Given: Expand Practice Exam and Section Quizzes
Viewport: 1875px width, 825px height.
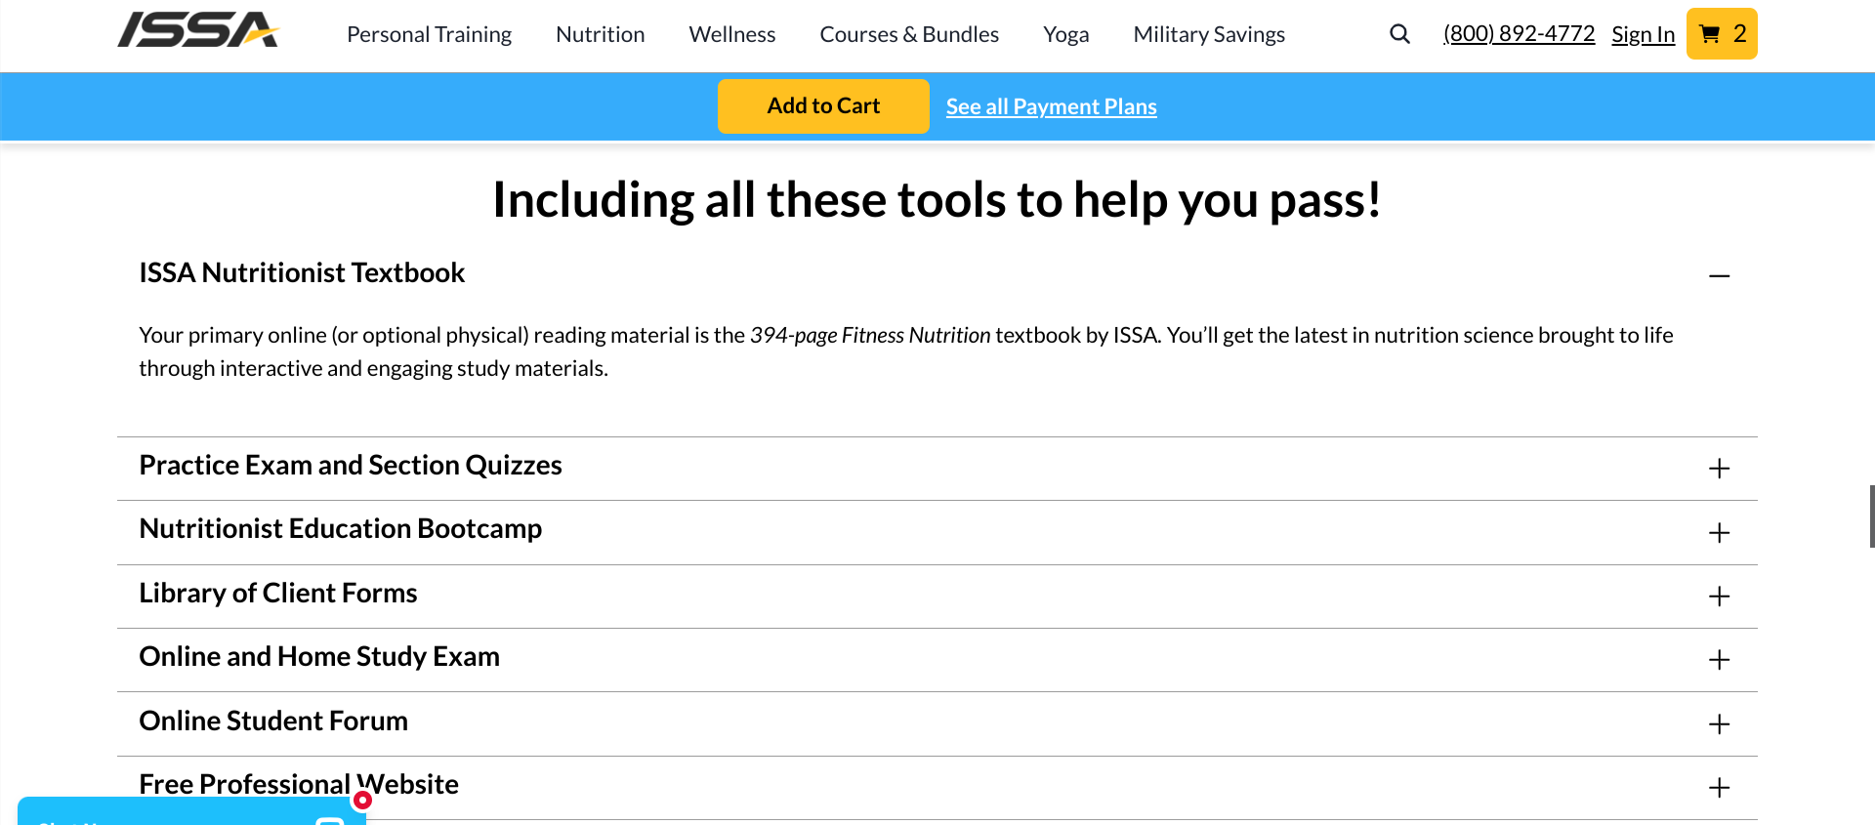Looking at the screenshot, I should tap(1719, 469).
